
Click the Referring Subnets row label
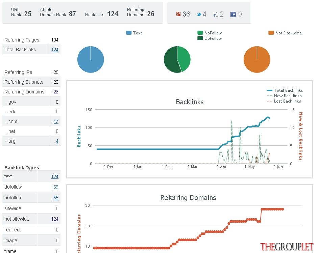coord(24,82)
